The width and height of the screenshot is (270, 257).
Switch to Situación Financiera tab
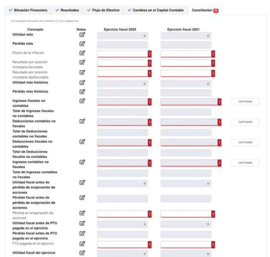point(28,10)
